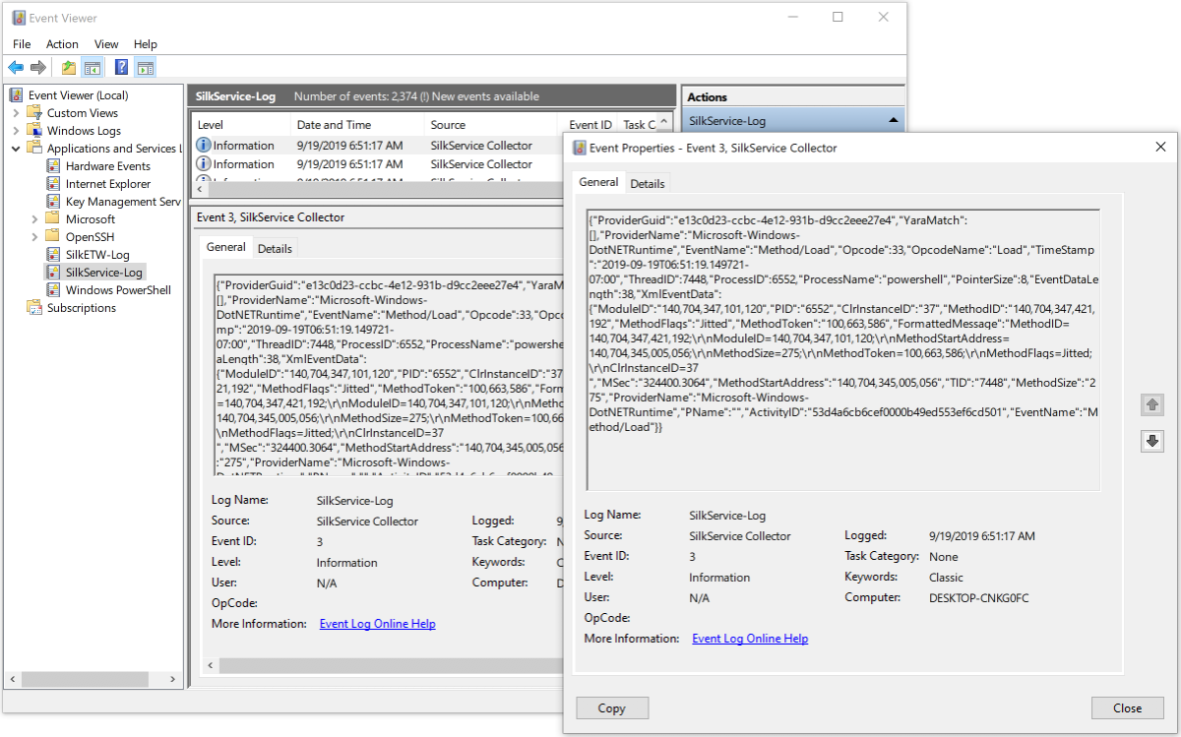Viewport: 1181px width, 737px height.
Task: Click the Event Viewer (Local) root icon
Action: (17, 95)
